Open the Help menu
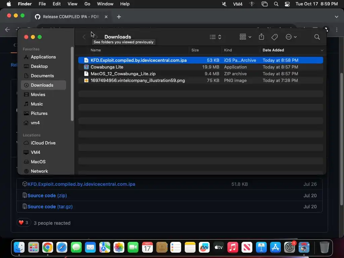This screenshot has width=344, height=258. point(125,4)
